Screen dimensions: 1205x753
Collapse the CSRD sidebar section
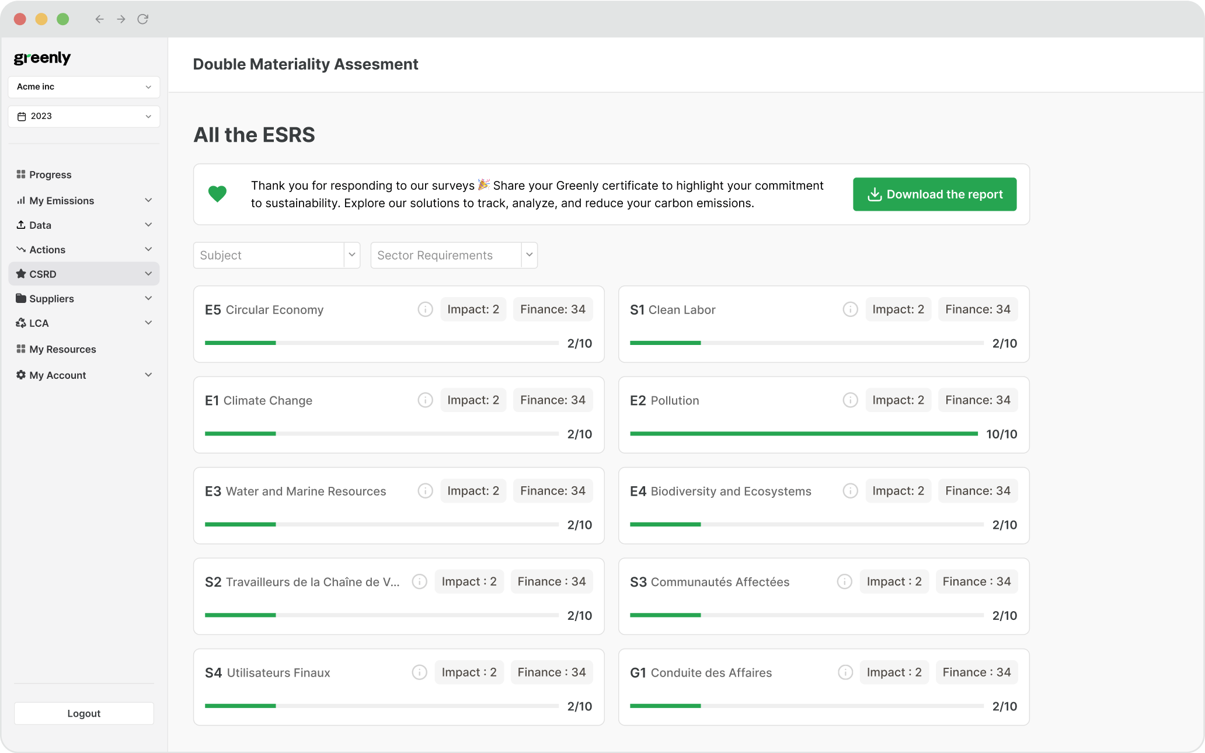click(148, 274)
